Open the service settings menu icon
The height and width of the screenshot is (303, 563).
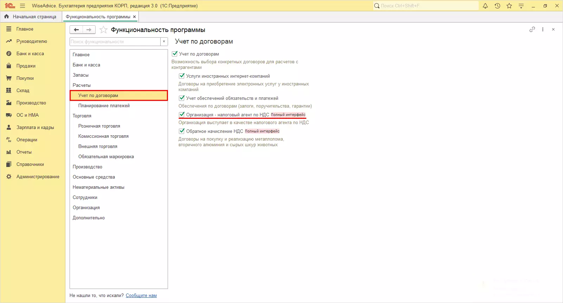pyautogui.click(x=521, y=6)
